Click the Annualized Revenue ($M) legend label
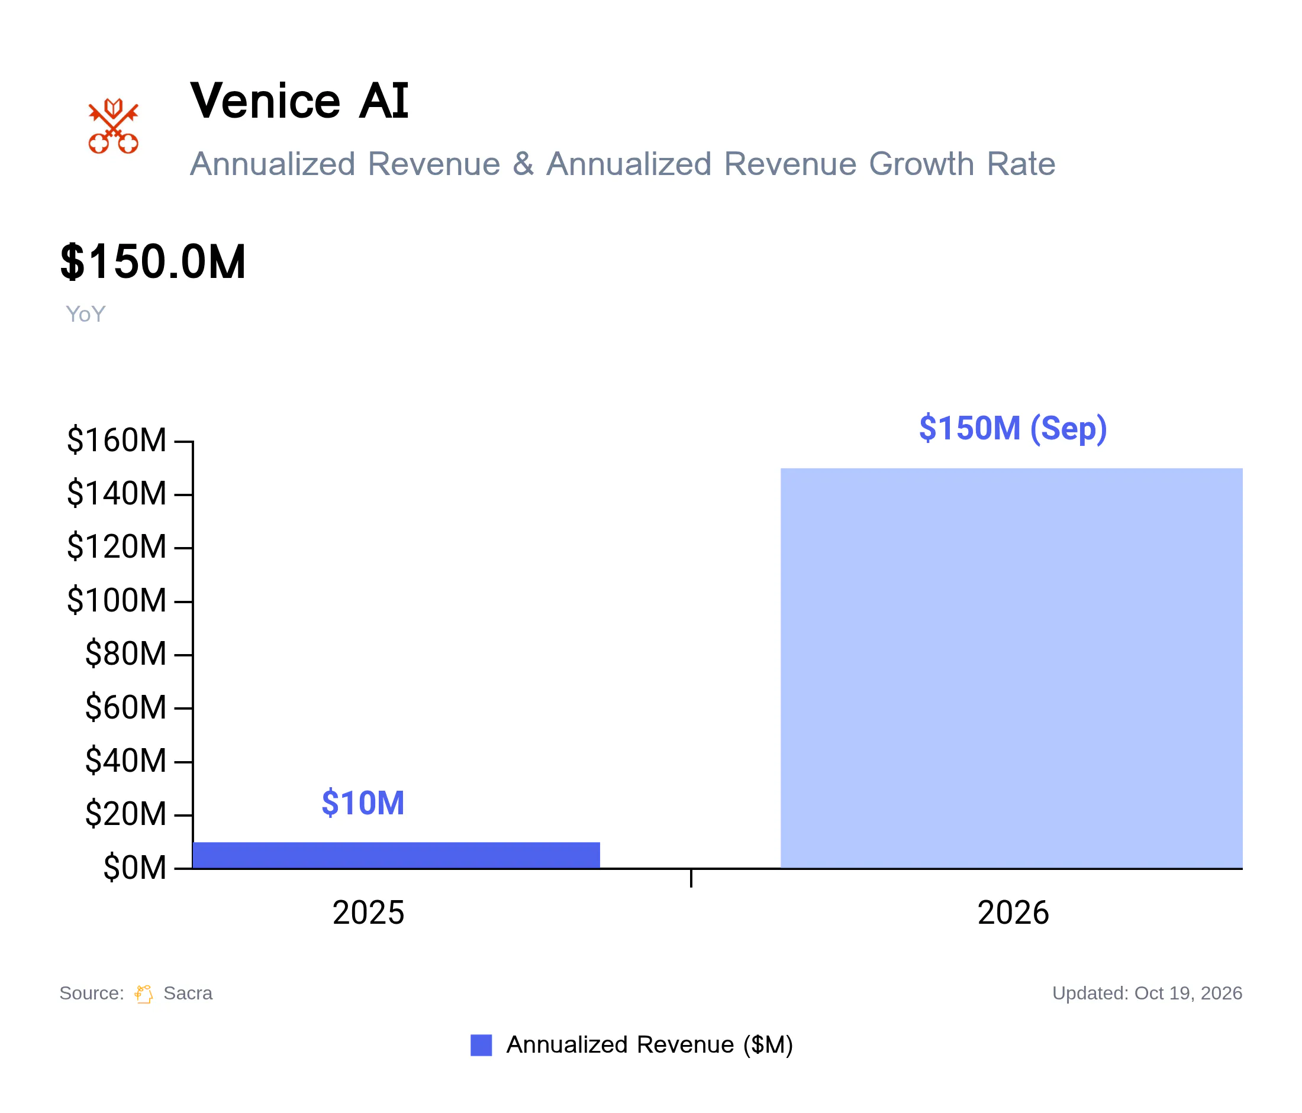Image resolution: width=1302 pixels, height=1113 pixels. (650, 1045)
